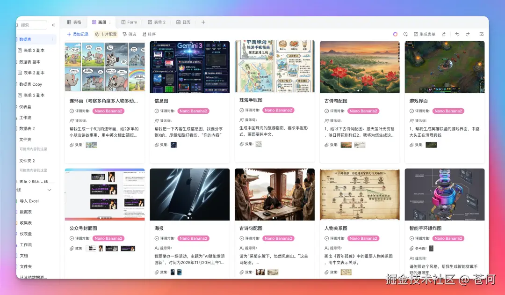Open the 珠海手账图 card thumbnail
The width and height of the screenshot is (505, 295).
tap(274, 66)
